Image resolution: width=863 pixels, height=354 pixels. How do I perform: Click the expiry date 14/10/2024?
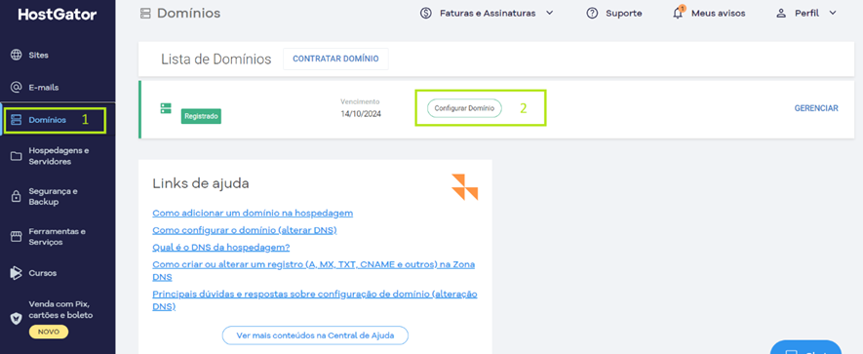361,114
